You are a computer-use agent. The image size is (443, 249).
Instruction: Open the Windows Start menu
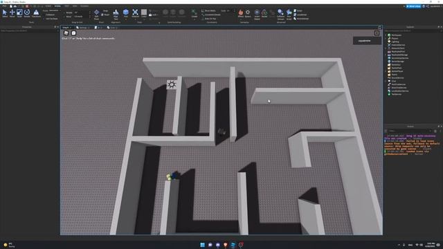click(x=202, y=245)
